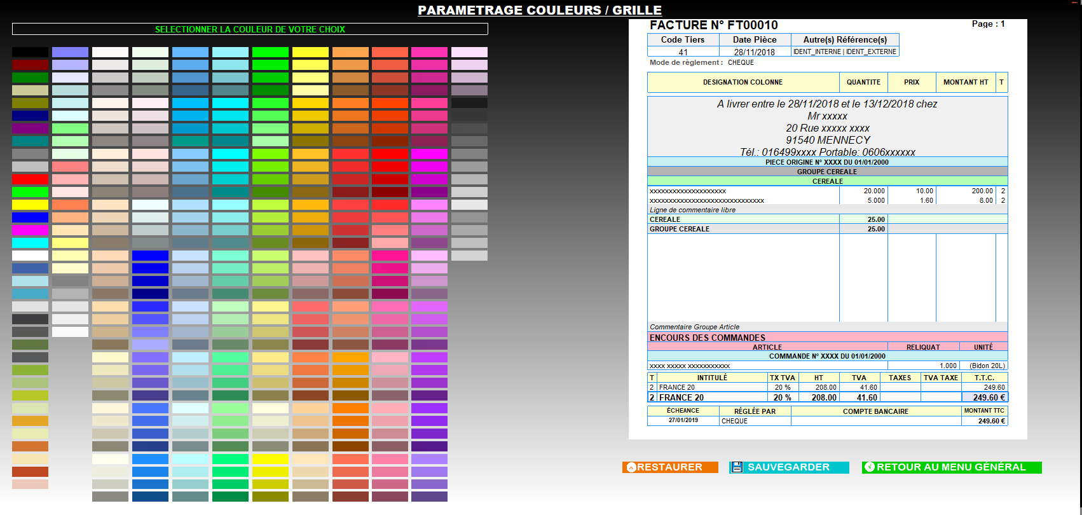The width and height of the screenshot is (1082, 515).
Task: Click the SELECTIONNER LA COULEUR DE VOTRE CHOIX banner
Action: (x=250, y=29)
